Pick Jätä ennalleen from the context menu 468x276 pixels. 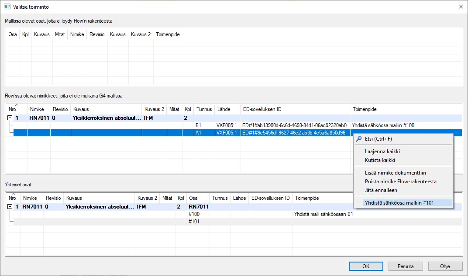381,190
